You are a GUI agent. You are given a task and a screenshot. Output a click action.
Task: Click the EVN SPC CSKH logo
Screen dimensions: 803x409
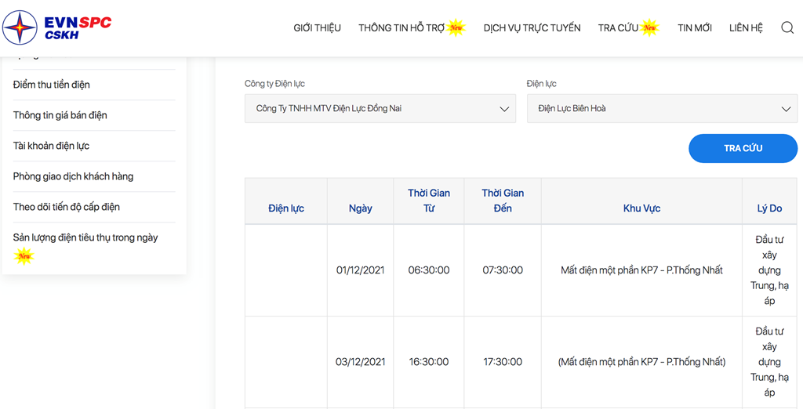click(x=56, y=27)
